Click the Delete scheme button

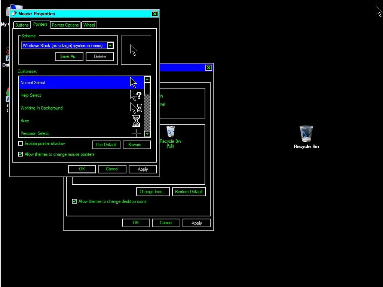tap(99, 56)
